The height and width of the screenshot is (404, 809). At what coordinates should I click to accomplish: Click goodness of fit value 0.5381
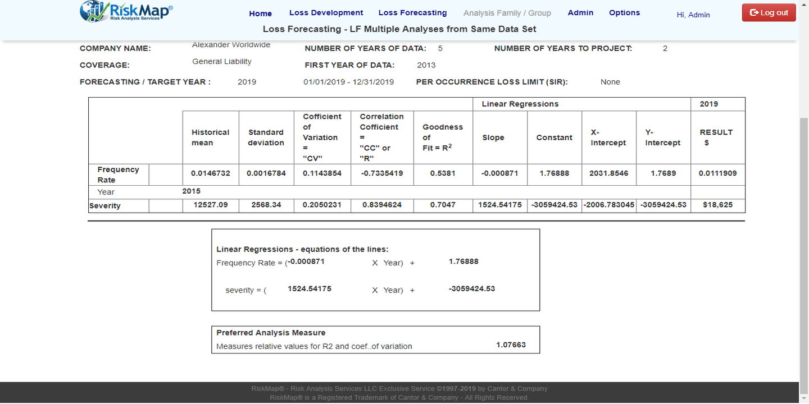[443, 173]
